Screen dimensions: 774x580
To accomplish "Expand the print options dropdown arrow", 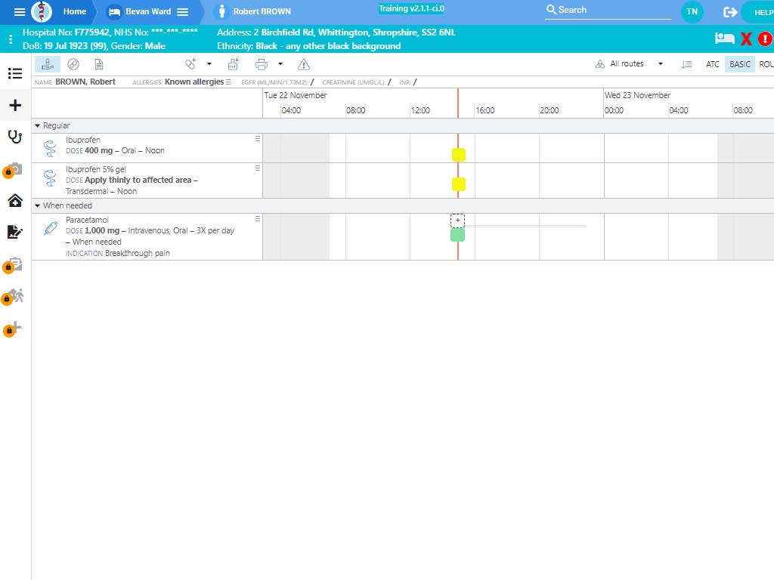I will (280, 64).
